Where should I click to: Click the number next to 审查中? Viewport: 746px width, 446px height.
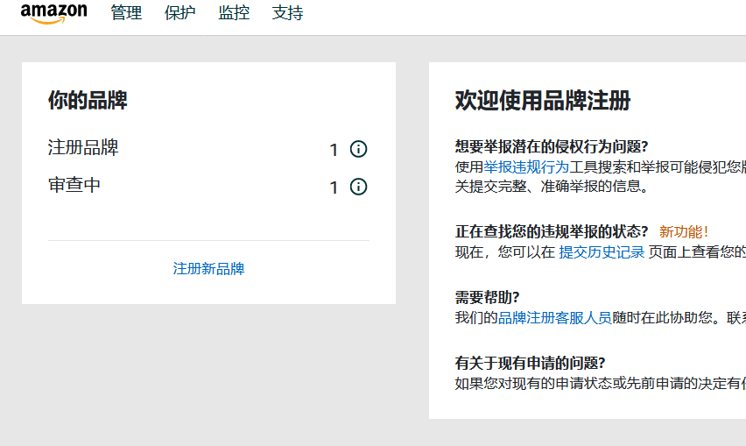[x=334, y=188]
